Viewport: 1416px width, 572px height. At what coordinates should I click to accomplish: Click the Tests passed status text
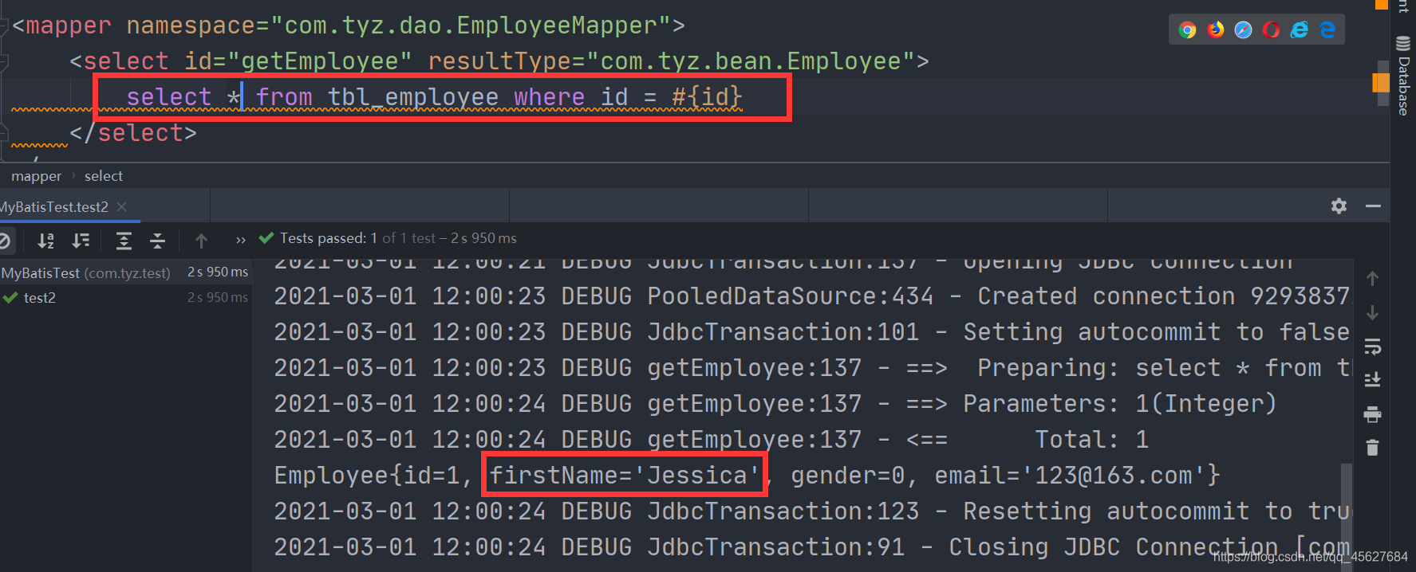(x=398, y=238)
